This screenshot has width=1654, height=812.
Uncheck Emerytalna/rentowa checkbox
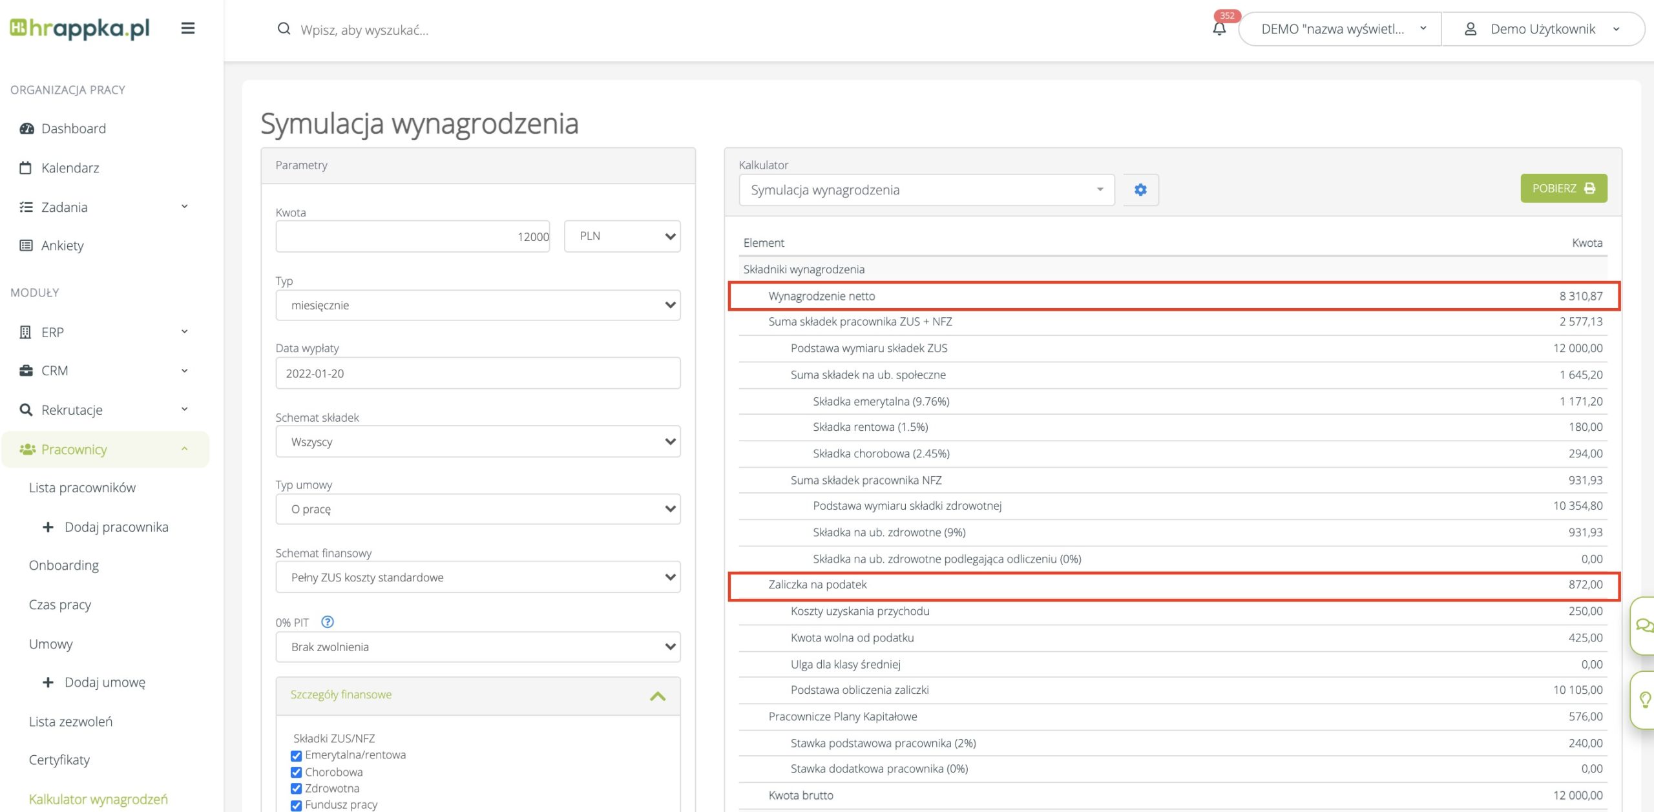click(297, 756)
